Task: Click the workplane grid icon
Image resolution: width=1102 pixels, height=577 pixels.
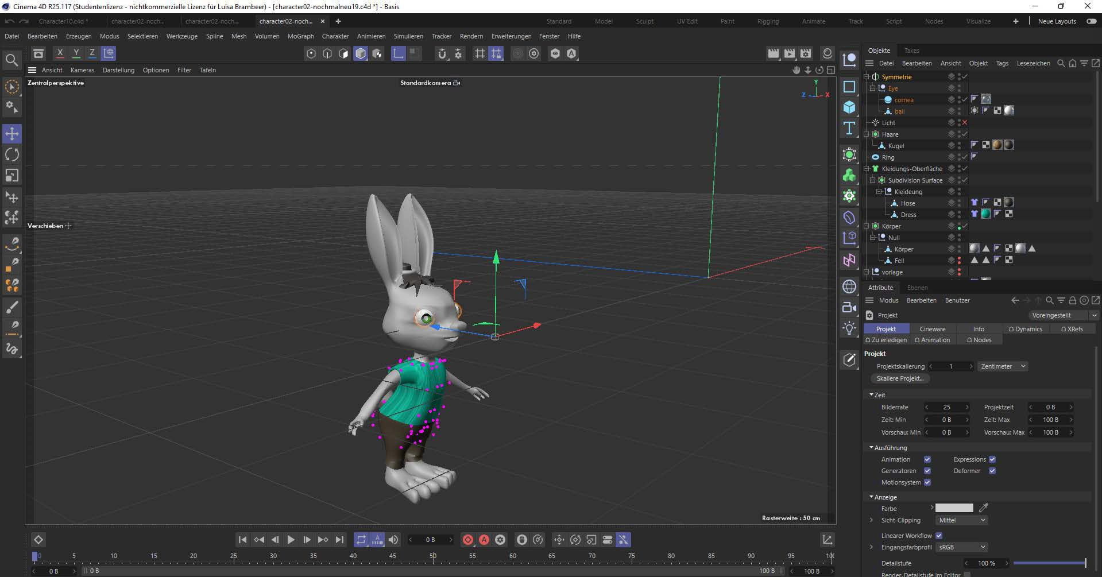Action: (480, 53)
